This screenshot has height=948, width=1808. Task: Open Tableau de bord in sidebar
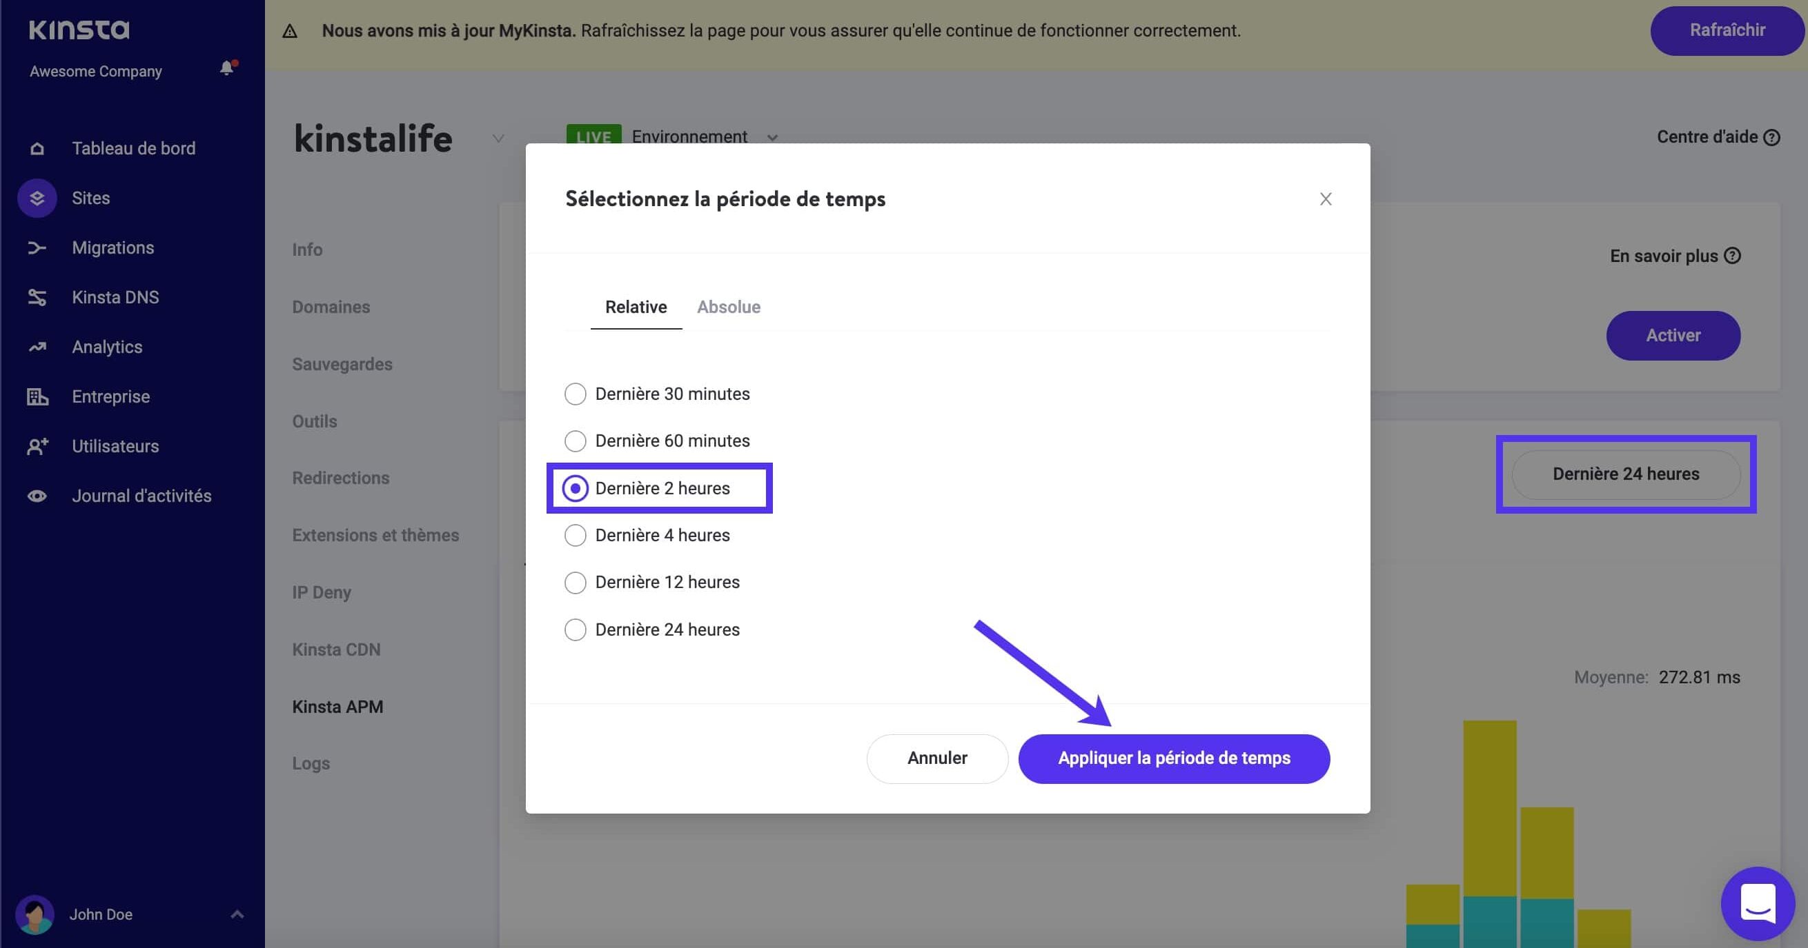tap(133, 149)
